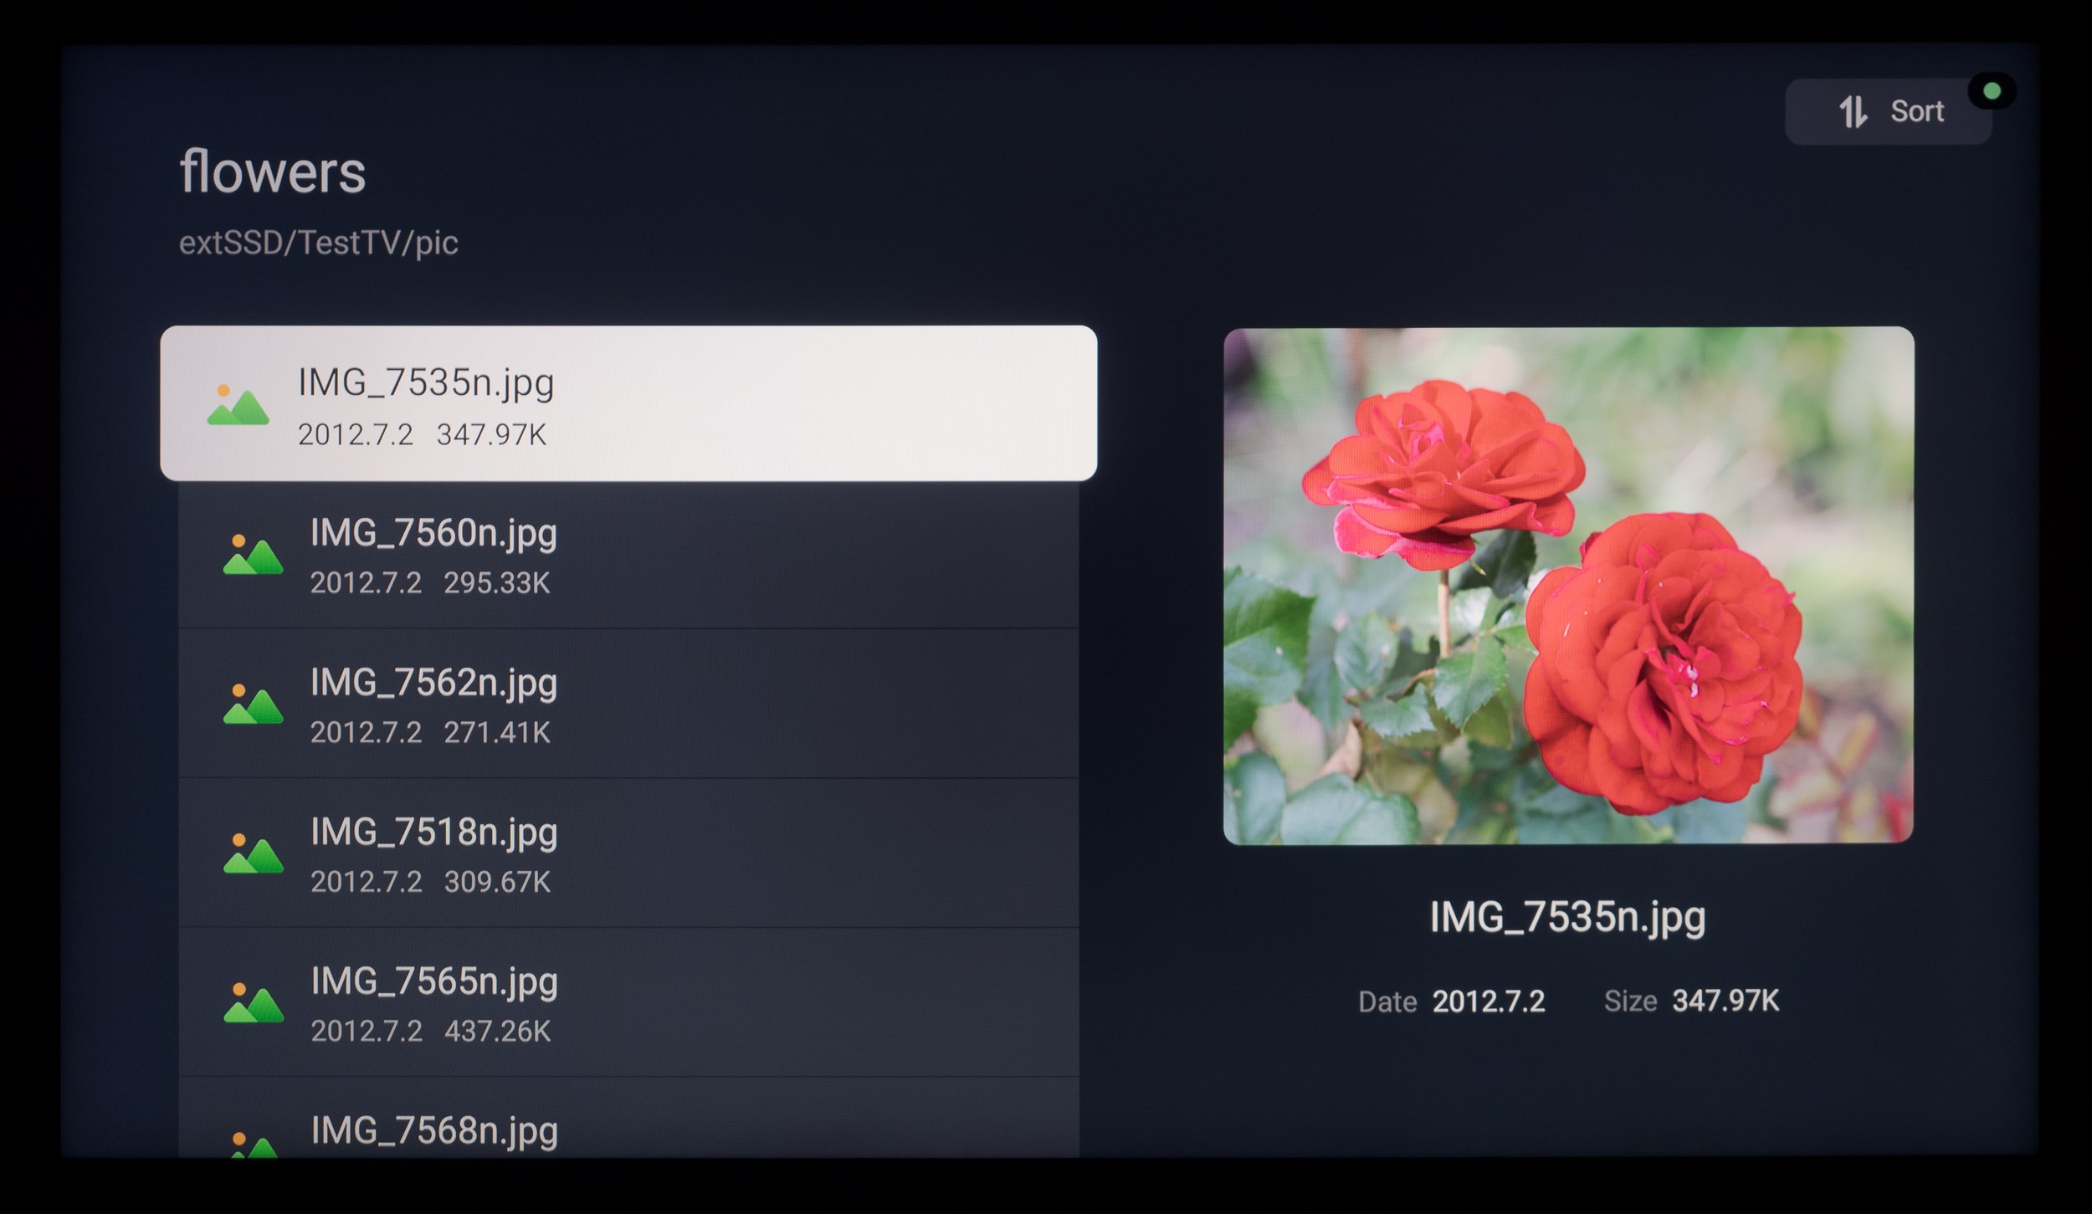
Task: Click the image icon beside IMG_7562n.jpg
Action: [253, 704]
